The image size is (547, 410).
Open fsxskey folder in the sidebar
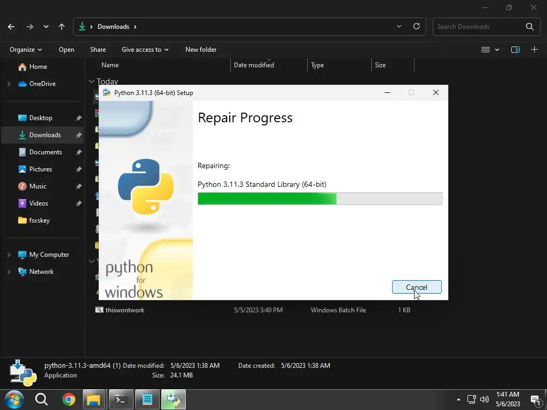coord(39,220)
